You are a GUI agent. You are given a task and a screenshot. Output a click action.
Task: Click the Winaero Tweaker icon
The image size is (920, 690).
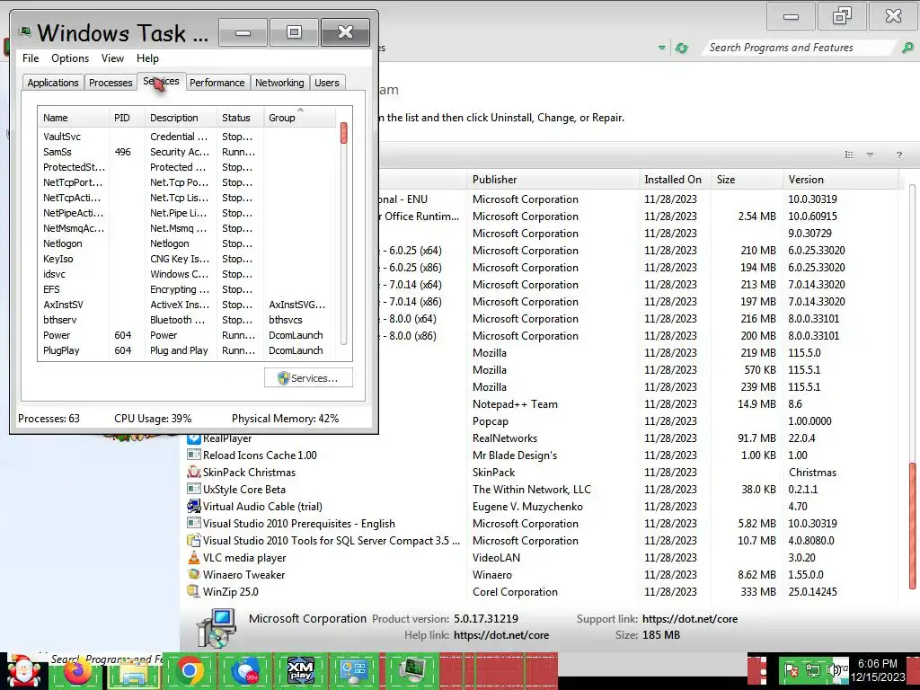pyautogui.click(x=194, y=574)
